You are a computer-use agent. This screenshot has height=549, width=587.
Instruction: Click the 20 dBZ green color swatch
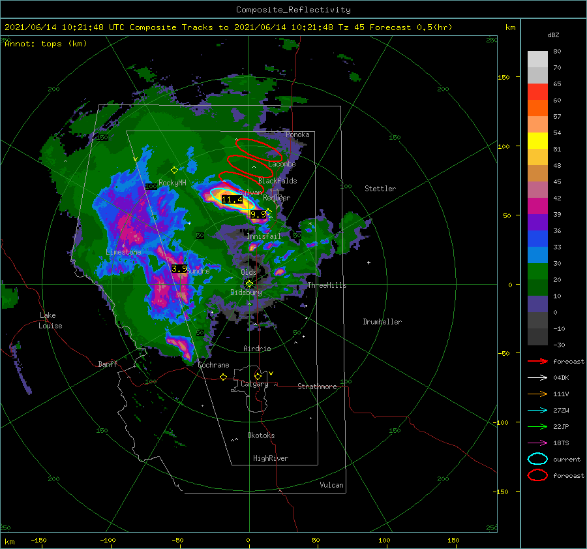click(x=537, y=287)
